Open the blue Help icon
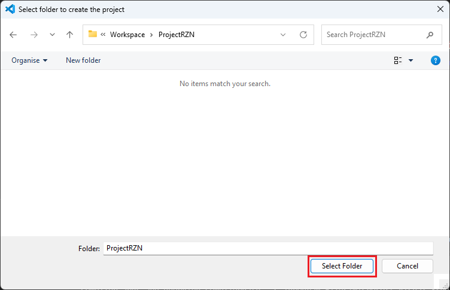Screen dimensions: 450x290 [x=436, y=60]
